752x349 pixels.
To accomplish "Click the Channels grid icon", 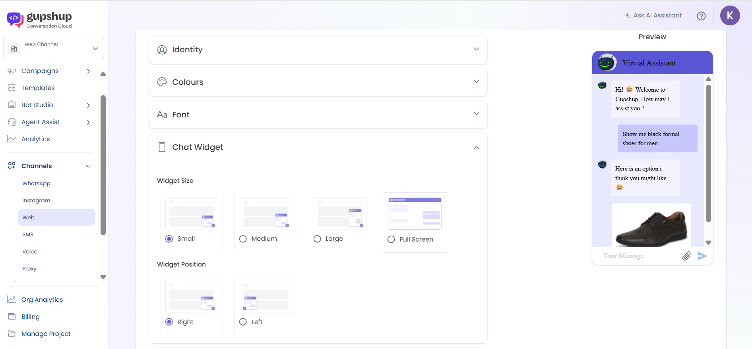I will (x=12, y=166).
